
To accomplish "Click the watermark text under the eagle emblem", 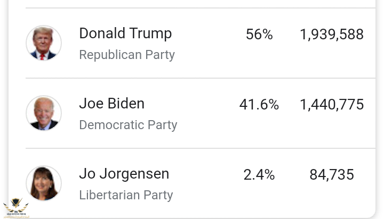I will coord(15,215).
